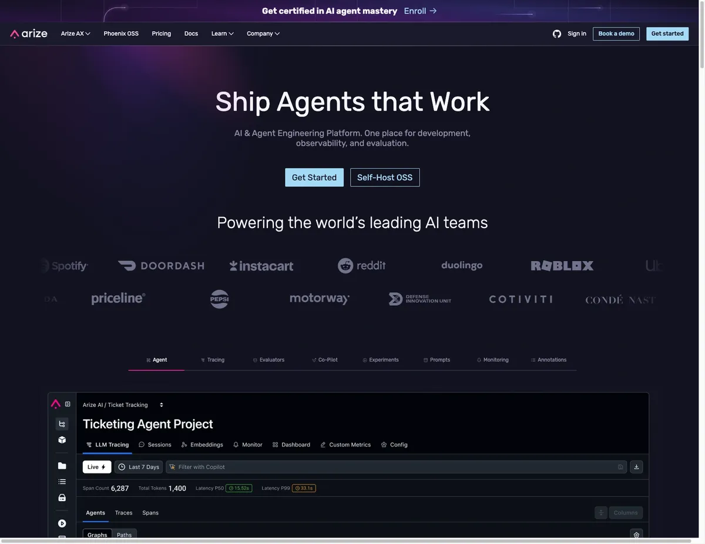Screen dimensions: 705x544
Task: Select the Co-Pilot feature tab
Action: click(x=324, y=360)
